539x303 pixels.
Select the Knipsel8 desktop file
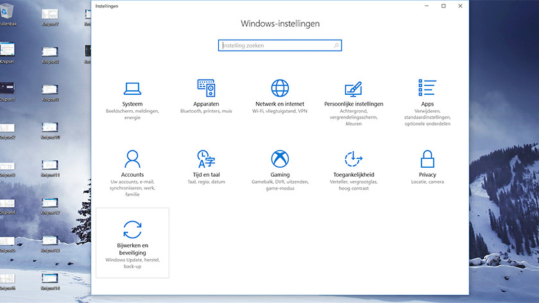[50, 51]
